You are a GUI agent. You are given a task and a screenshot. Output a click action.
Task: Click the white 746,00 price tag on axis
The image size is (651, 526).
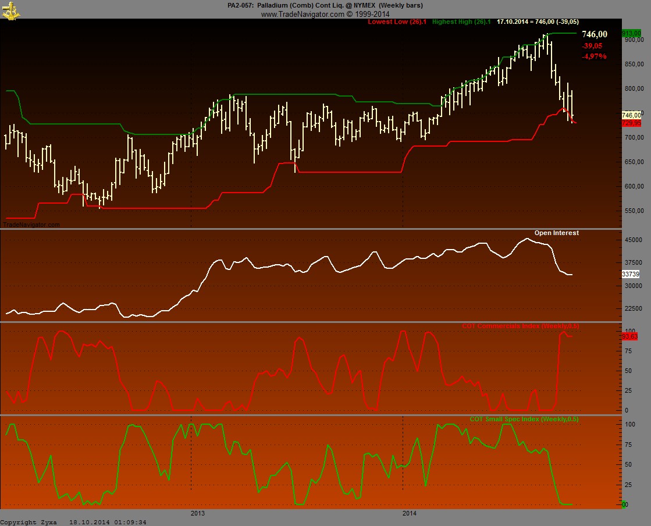[x=631, y=115]
